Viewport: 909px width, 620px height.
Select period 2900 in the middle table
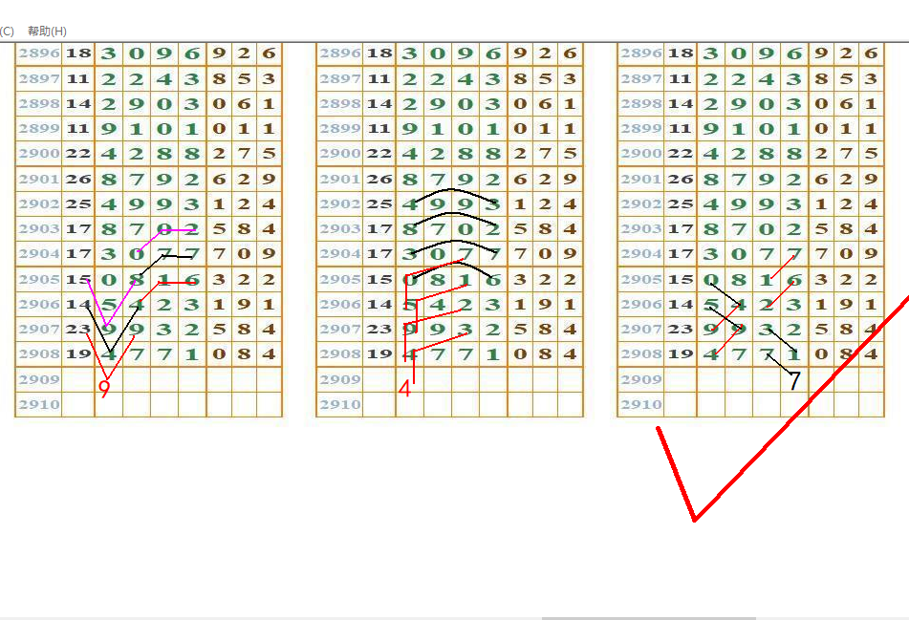(340, 154)
